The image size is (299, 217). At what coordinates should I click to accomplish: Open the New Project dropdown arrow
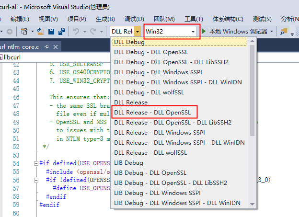point(33,32)
